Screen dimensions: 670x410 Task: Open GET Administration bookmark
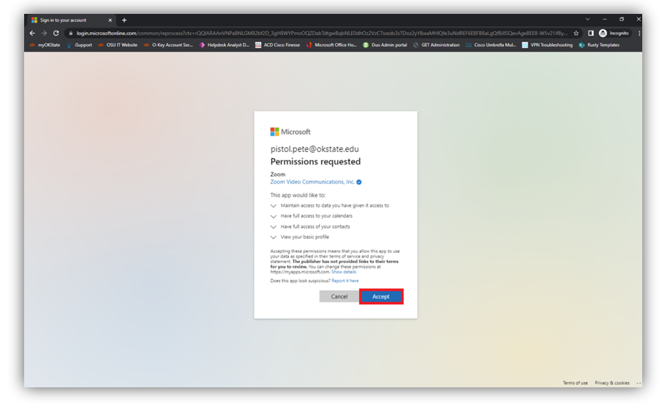pos(436,45)
